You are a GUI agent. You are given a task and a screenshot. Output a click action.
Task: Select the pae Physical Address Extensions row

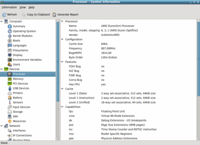point(128,138)
